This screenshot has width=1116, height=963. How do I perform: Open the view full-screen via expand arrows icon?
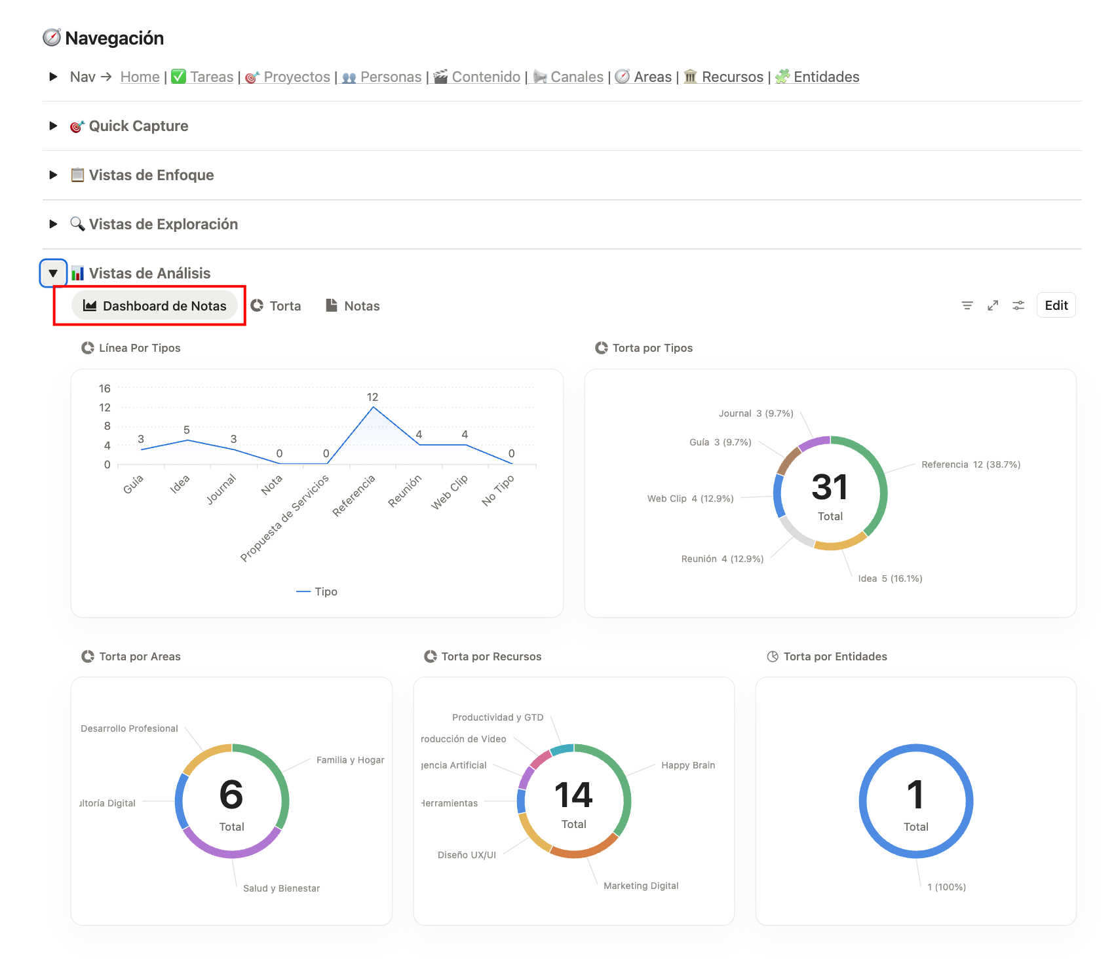(993, 305)
